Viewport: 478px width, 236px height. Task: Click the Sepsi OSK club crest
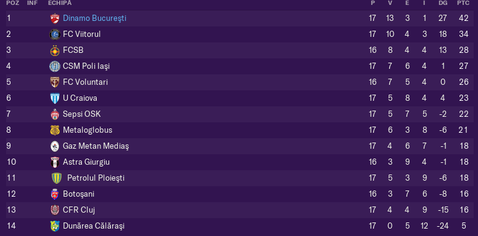(x=55, y=114)
